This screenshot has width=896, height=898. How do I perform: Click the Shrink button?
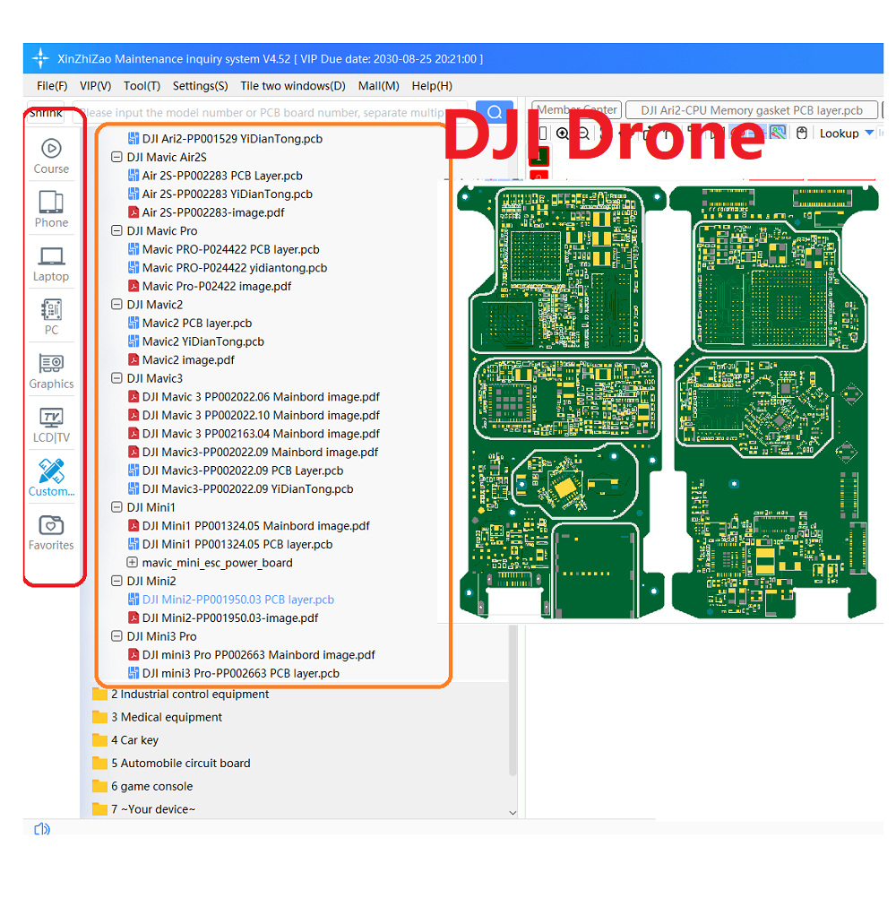[46, 114]
